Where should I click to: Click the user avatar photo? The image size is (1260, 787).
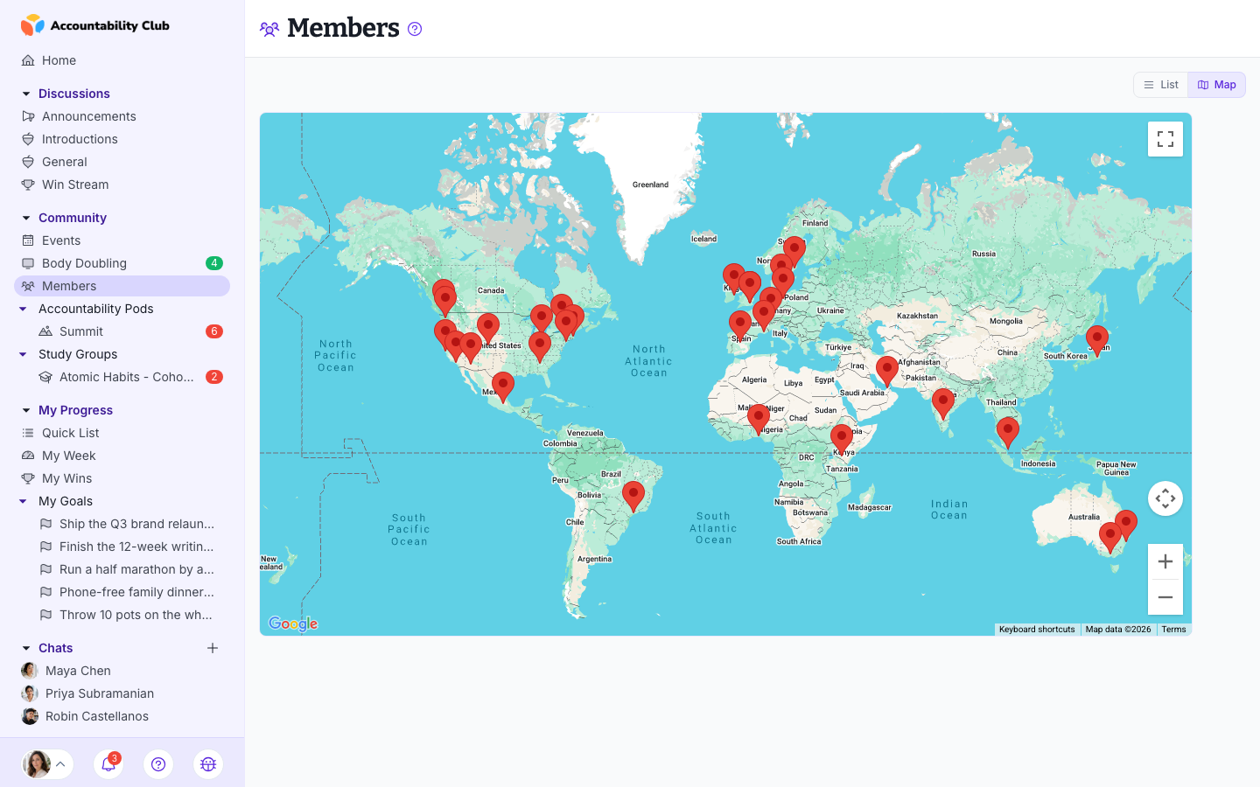coord(37,764)
